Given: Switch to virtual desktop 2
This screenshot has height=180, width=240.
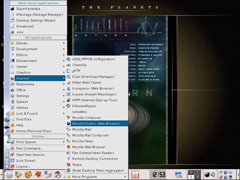Looking at the screenshot, I should click(x=197, y=172).
